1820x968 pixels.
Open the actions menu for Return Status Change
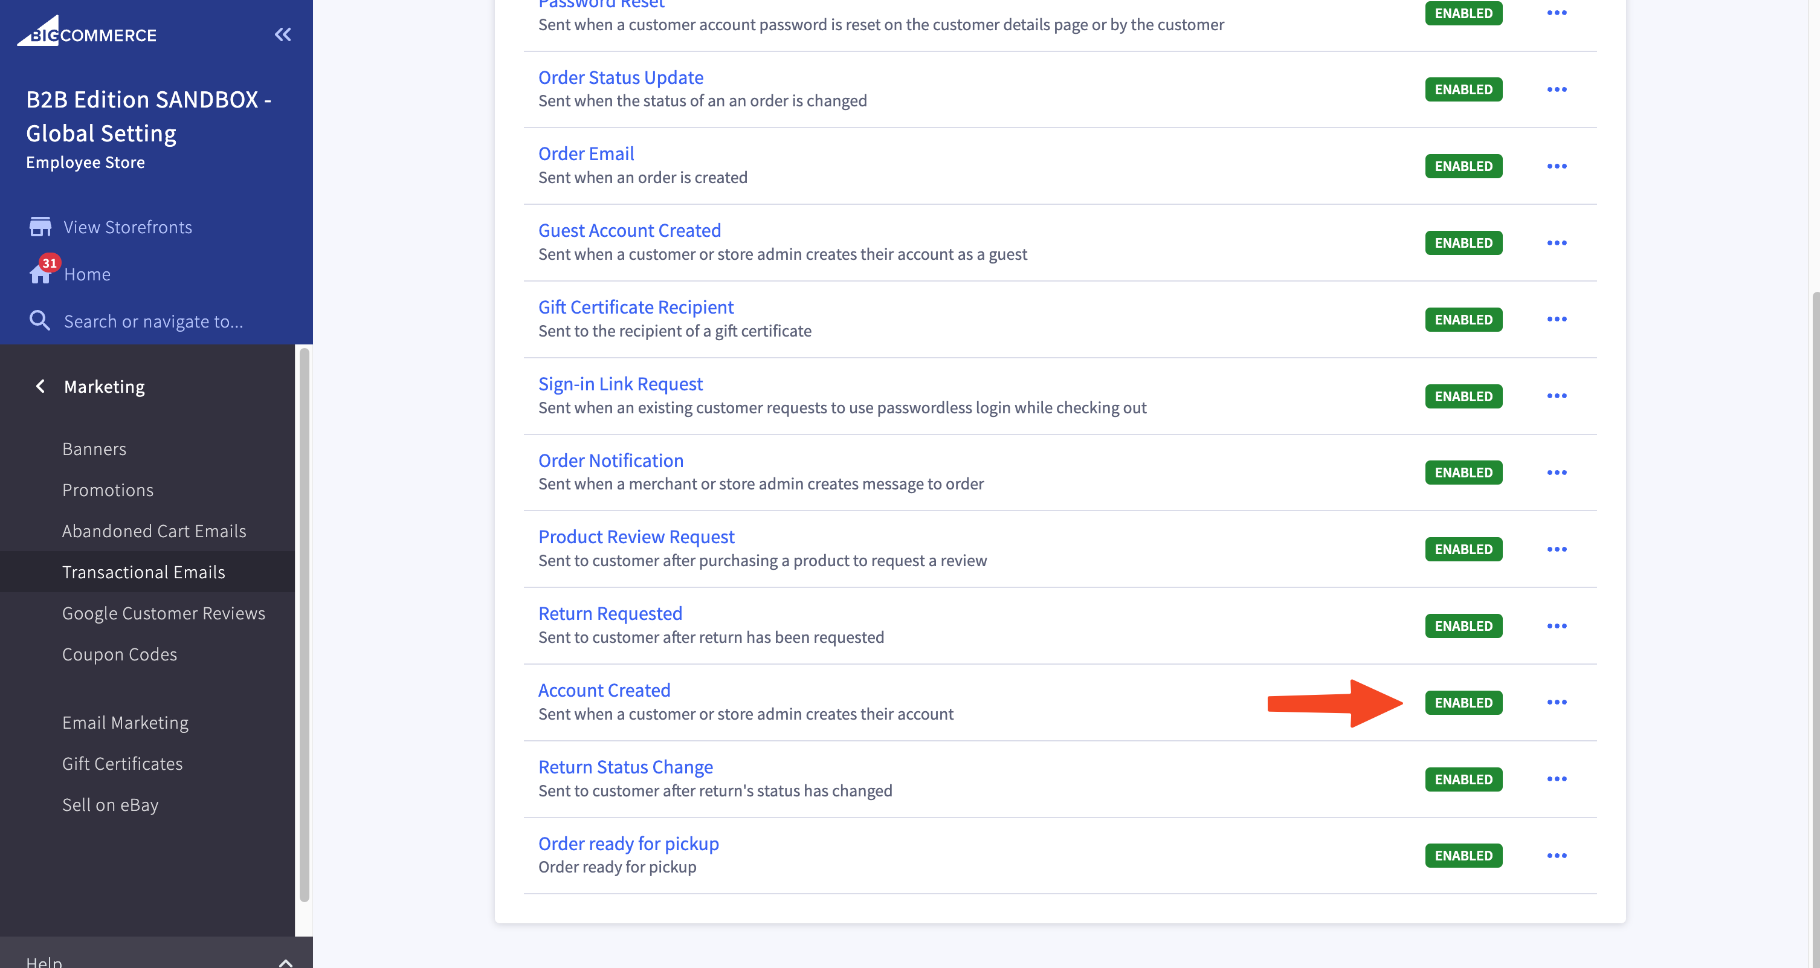point(1557,779)
